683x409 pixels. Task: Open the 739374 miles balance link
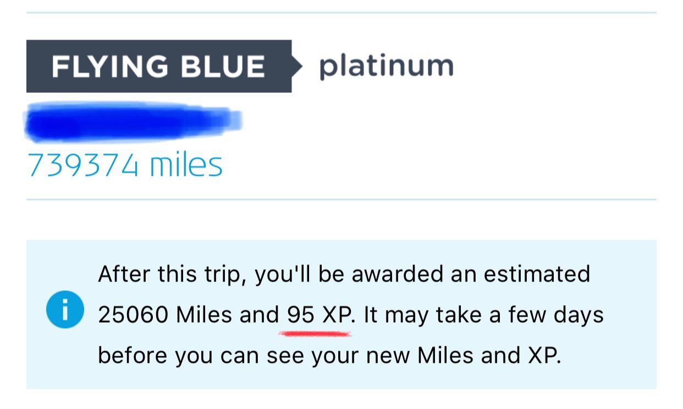[125, 164]
